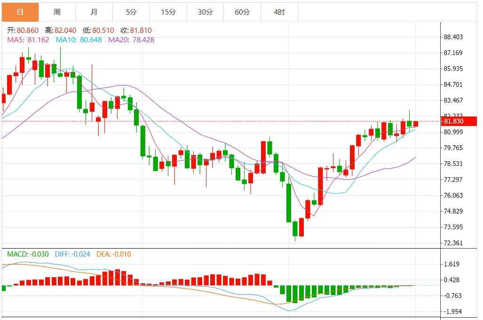Viewport: 483px width, 320px height.
Task: Click the DEA: -0.010 label
Action: (x=114, y=254)
